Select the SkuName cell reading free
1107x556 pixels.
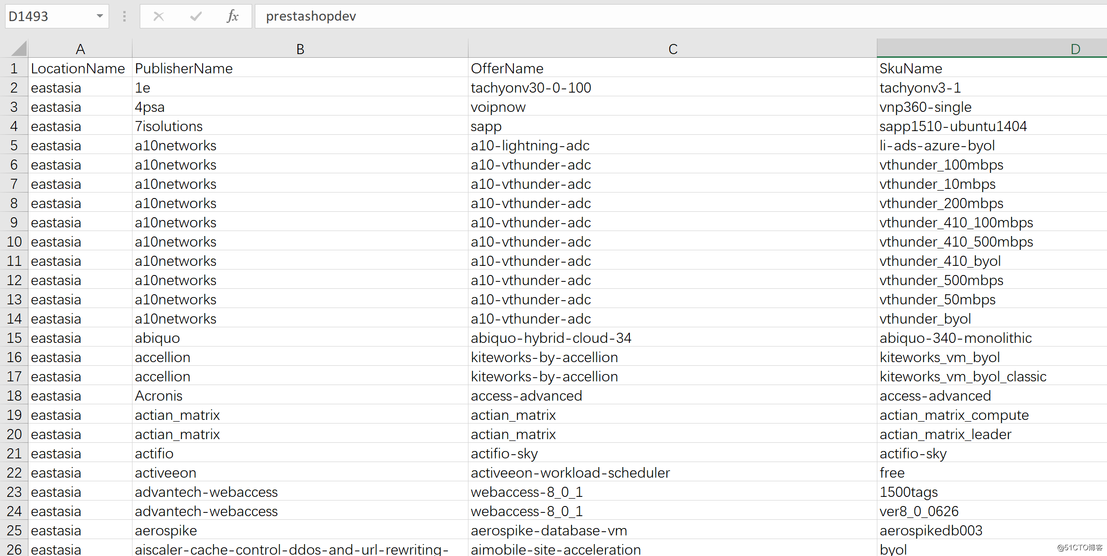992,473
